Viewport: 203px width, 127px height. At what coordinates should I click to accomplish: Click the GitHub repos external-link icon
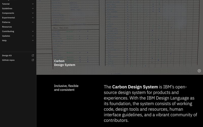(x=33, y=60)
